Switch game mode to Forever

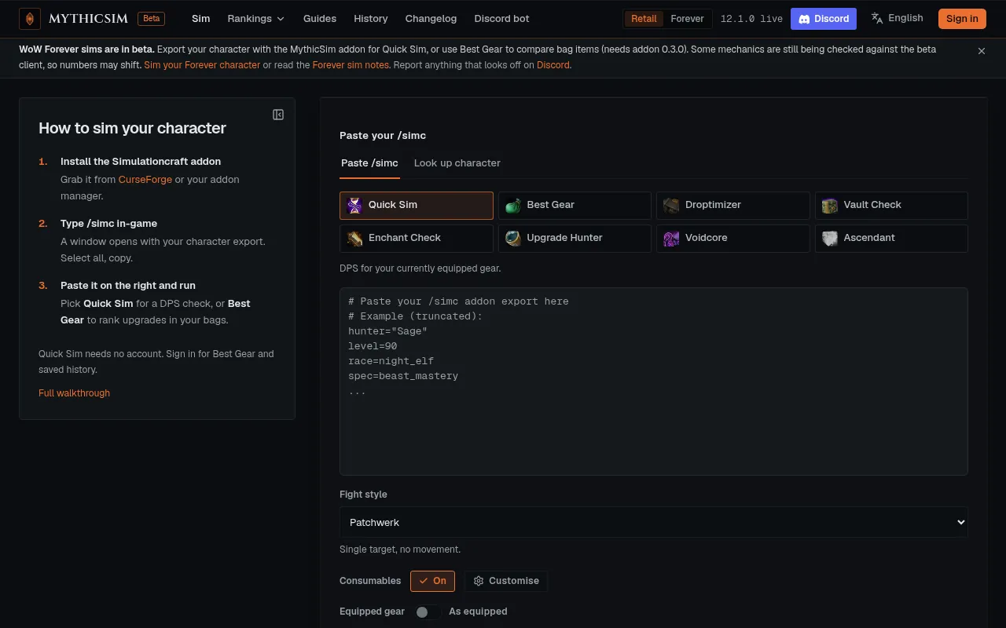[x=687, y=19]
